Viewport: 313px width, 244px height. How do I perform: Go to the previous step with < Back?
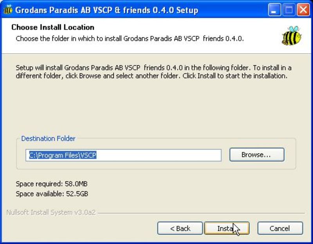[x=180, y=228]
